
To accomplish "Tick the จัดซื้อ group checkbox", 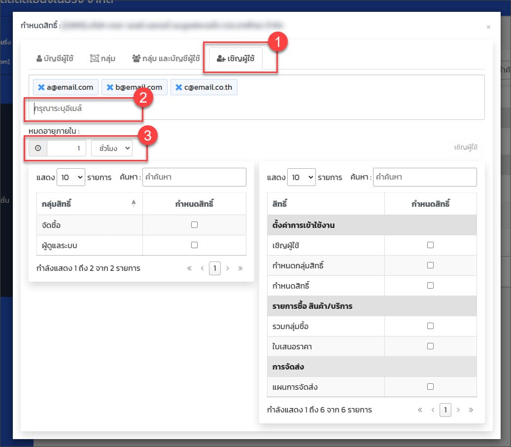I will click(194, 224).
